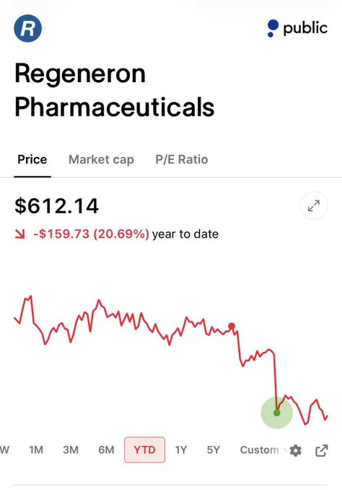Switch chart to 5Y range
The image size is (342, 490).
[214, 450]
